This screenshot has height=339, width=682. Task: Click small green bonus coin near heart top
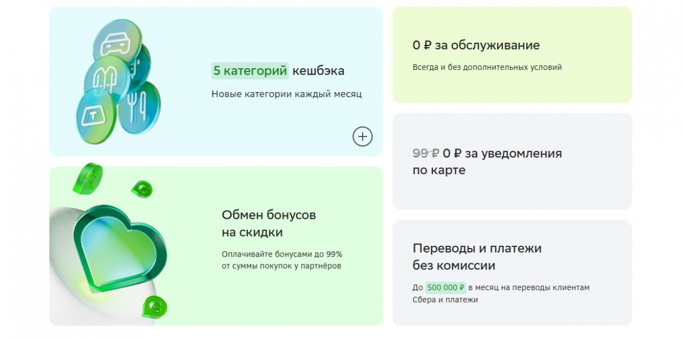pos(142,189)
